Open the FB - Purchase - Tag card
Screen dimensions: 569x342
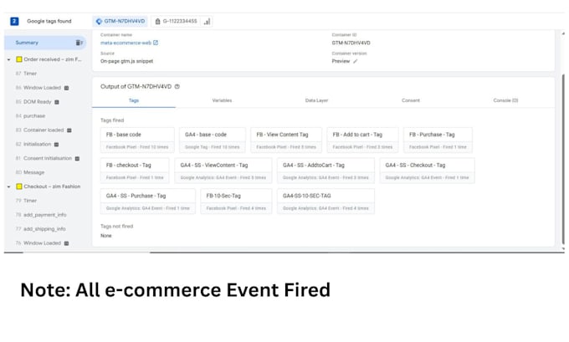click(x=438, y=140)
